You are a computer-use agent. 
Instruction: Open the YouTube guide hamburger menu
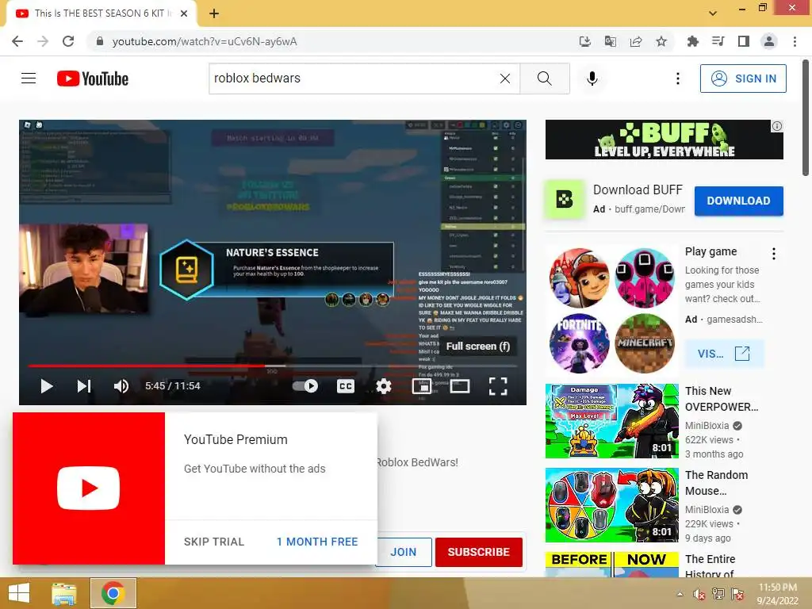click(29, 79)
